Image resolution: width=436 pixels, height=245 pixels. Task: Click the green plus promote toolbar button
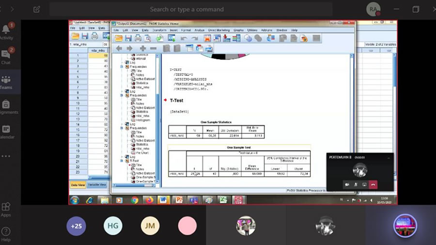142,48
